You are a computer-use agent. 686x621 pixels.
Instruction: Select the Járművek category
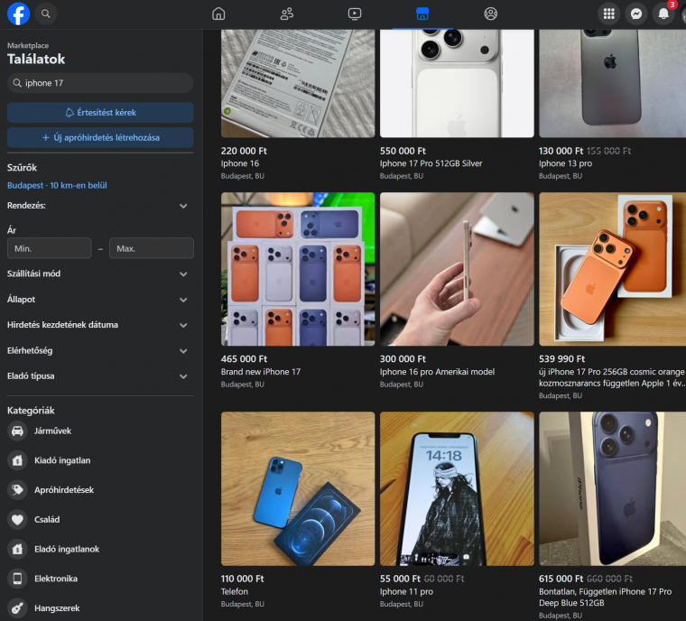[52, 431]
